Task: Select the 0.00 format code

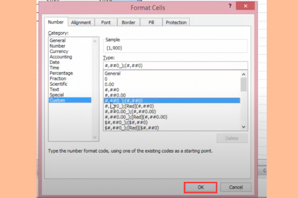Action: point(172,84)
